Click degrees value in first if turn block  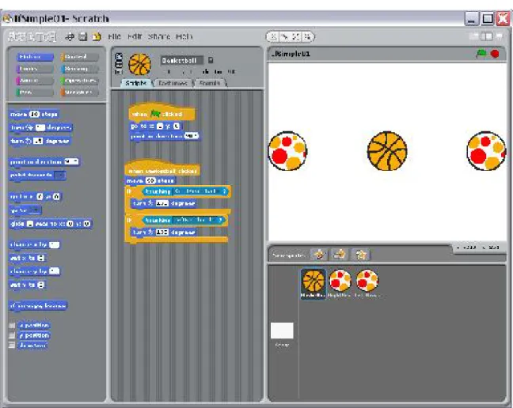(x=162, y=203)
